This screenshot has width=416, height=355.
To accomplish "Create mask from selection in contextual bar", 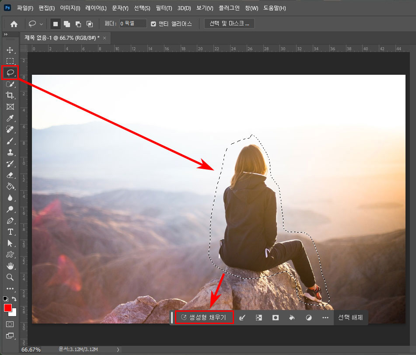I will [276, 317].
